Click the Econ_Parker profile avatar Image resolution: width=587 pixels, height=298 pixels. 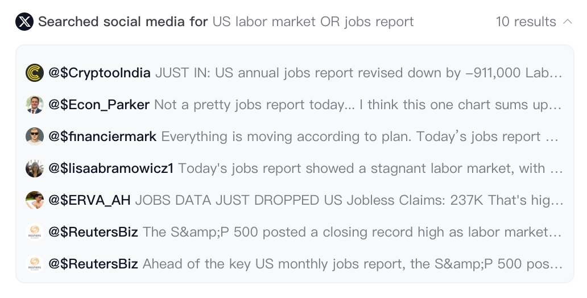(35, 105)
